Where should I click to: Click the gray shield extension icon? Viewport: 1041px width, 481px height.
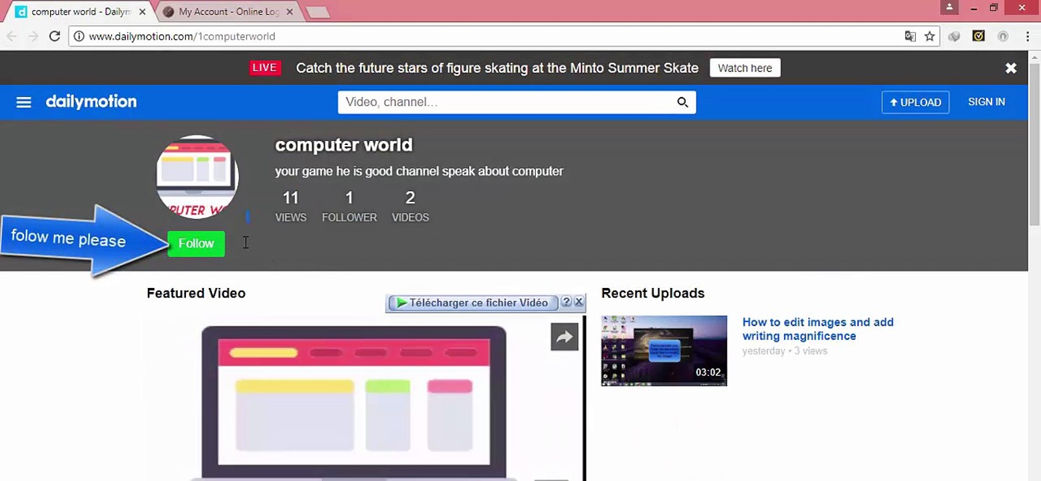[955, 37]
